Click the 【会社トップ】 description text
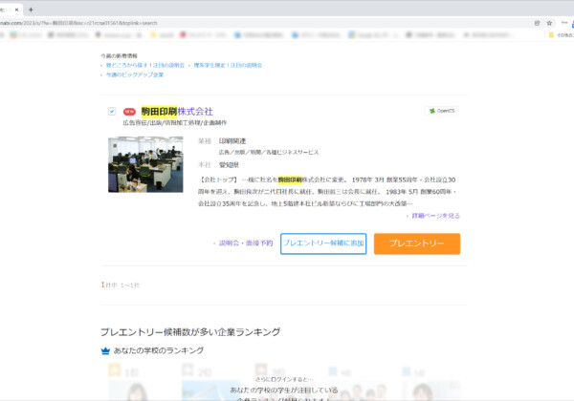This screenshot has height=401, width=574. 327,191
